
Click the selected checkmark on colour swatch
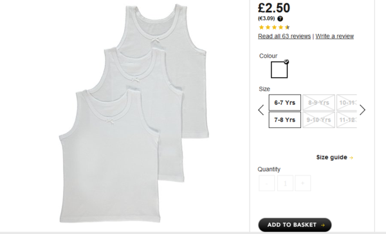(286, 62)
